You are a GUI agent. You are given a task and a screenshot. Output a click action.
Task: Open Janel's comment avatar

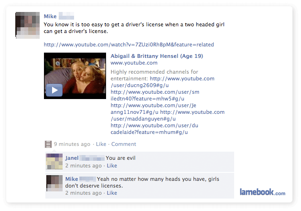[x=54, y=161]
